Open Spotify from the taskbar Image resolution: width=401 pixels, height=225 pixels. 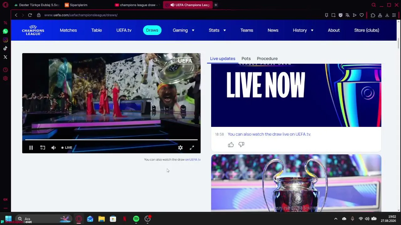tap(136, 219)
